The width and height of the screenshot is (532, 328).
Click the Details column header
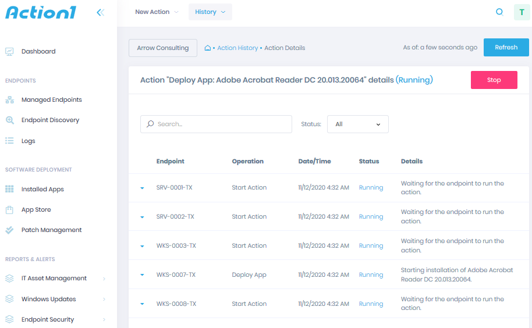[x=412, y=161]
